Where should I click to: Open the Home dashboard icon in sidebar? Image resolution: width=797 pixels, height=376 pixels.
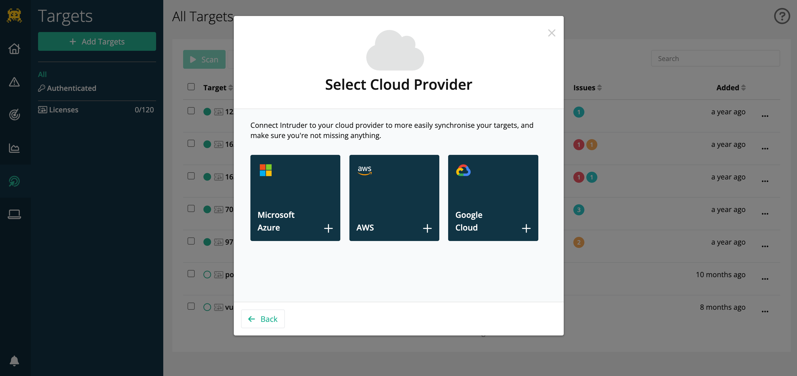click(14, 49)
